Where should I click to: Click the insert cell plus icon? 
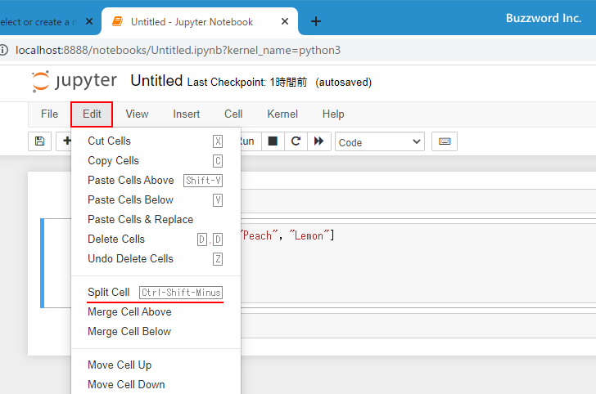tap(66, 141)
